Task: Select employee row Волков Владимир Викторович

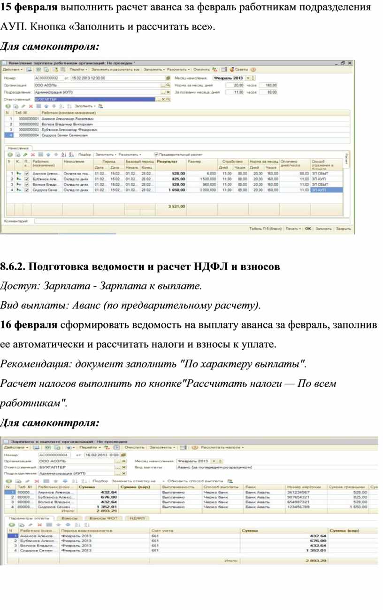Action: coord(177,124)
